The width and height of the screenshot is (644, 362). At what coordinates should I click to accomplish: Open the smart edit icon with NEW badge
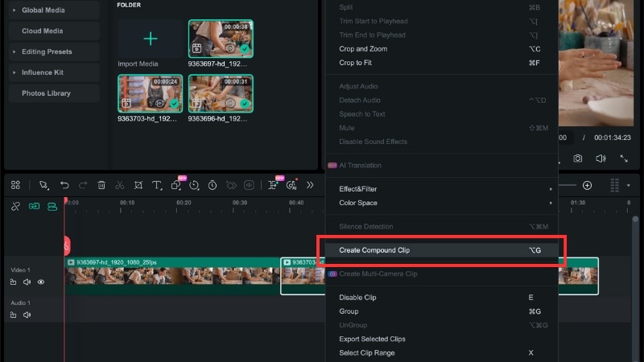pos(274,184)
